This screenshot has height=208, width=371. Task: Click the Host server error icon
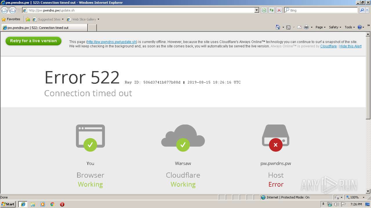click(276, 138)
